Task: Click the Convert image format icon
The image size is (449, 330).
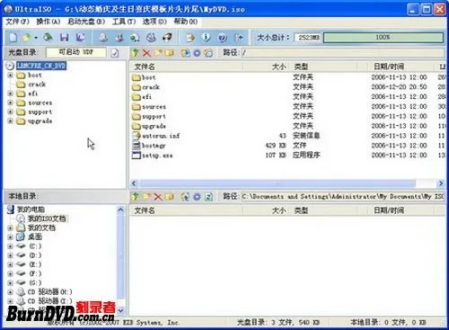Action: pyautogui.click(x=135, y=38)
